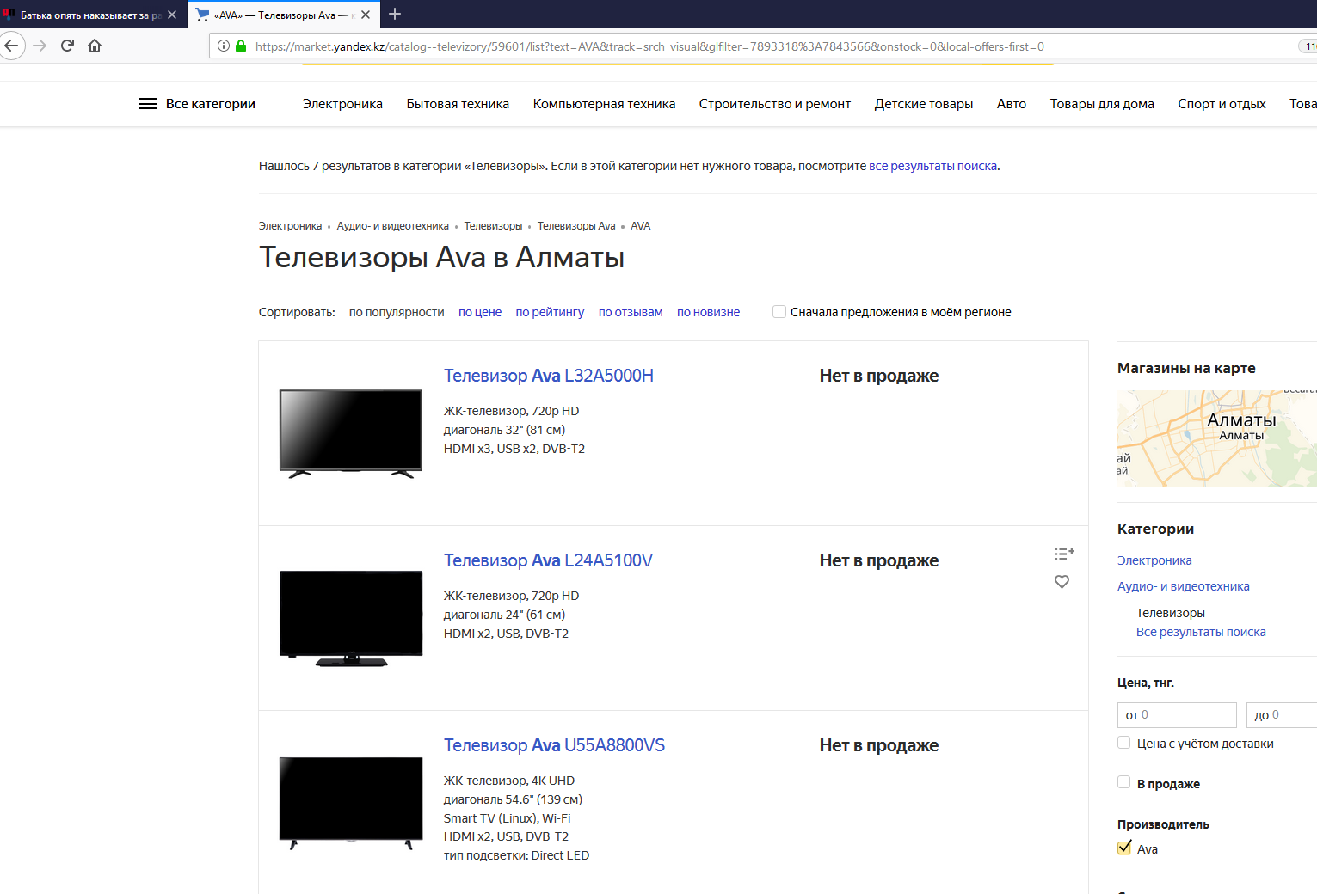Image resolution: width=1317 pixels, height=894 pixels.
Task: Select Телевизоры in sidebar categories
Action: point(1171,613)
